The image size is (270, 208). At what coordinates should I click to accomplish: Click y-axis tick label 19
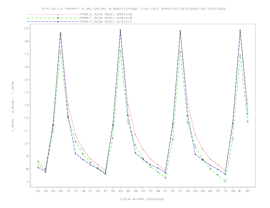(26, 29)
